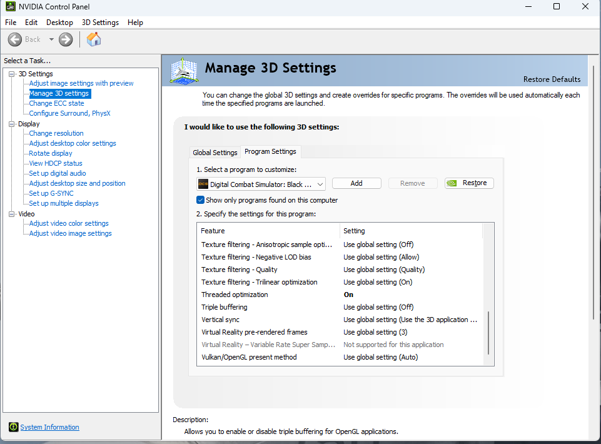Open the 3D Settings menu
Image resolution: width=601 pixels, height=444 pixels.
[100, 23]
